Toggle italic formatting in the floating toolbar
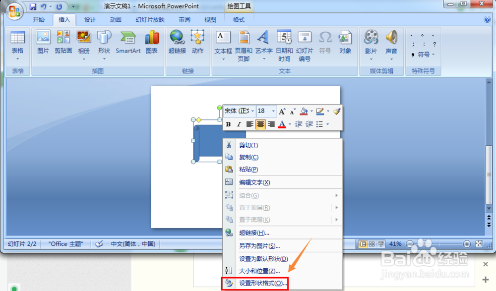Screen dimensions: 496x291 point(239,124)
